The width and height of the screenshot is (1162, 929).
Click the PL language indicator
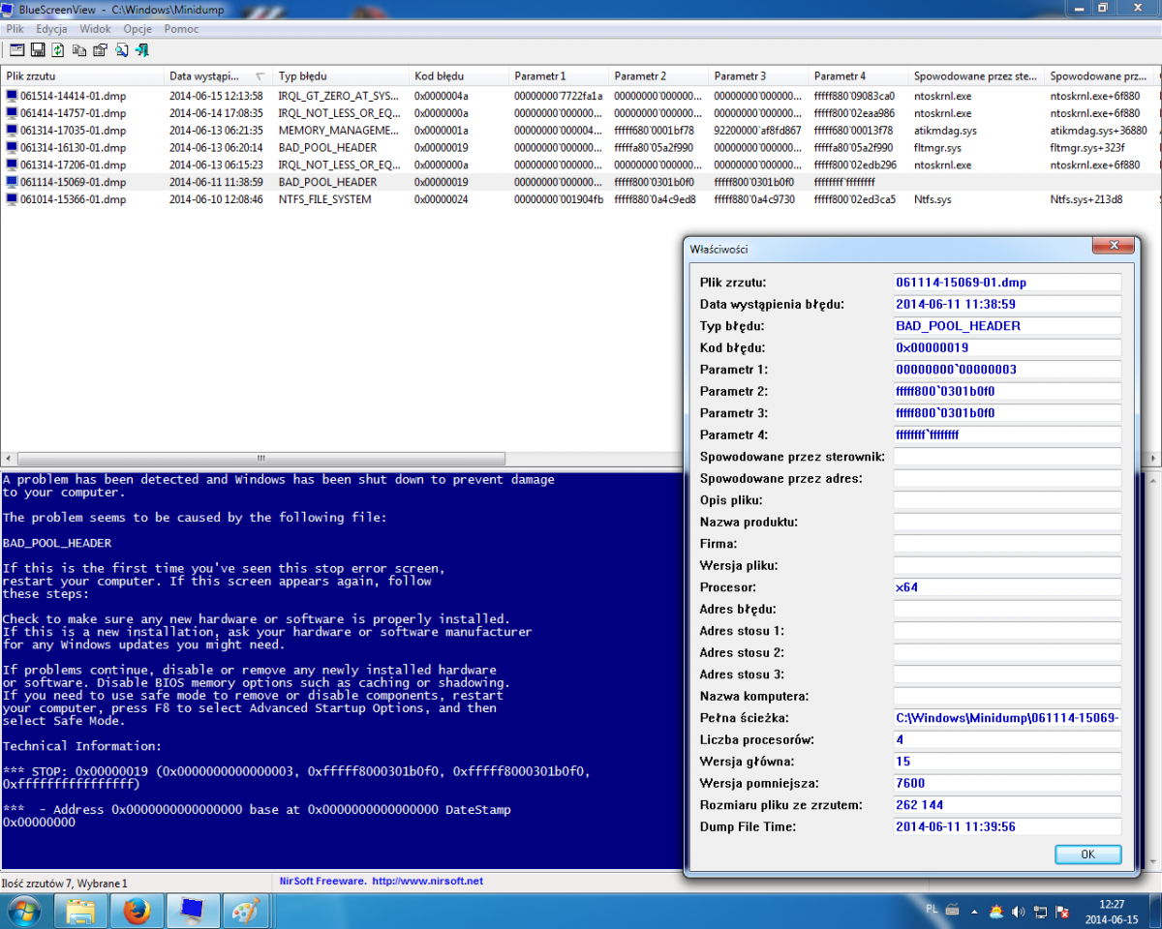click(932, 910)
